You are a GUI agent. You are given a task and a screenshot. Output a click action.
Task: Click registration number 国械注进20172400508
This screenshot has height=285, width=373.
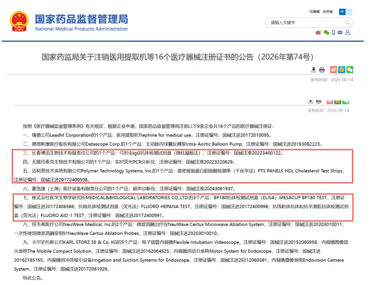click(65, 180)
